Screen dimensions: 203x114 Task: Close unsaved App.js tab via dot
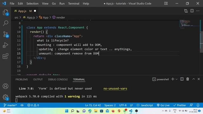35,11
